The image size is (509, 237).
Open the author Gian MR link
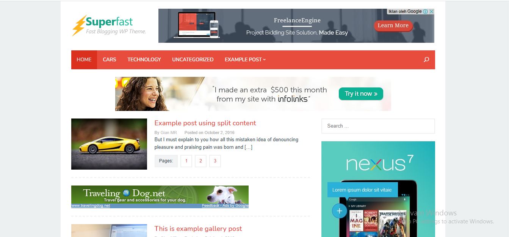169,133
